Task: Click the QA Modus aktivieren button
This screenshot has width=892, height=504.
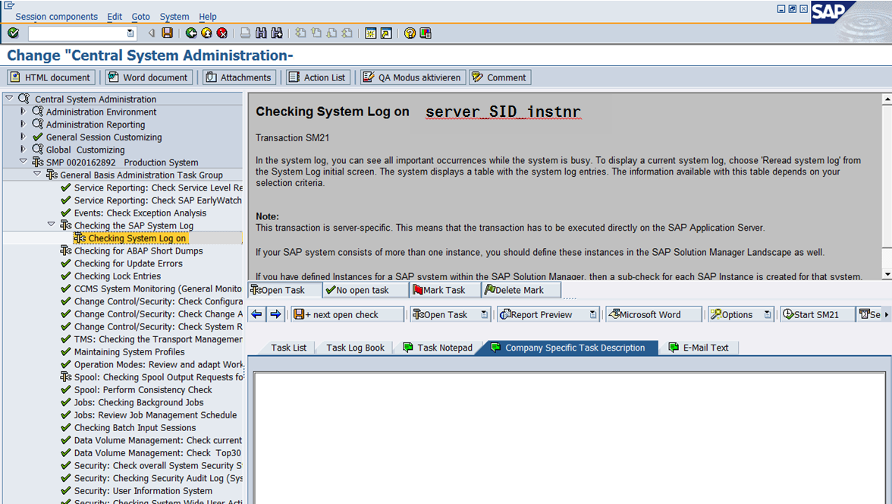Action: pyautogui.click(x=413, y=77)
